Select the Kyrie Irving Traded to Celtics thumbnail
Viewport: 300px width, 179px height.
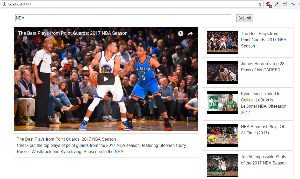223,102
